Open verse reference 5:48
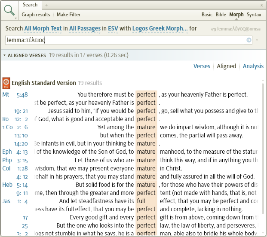Viewport: 267px width, 237px height. 22,95
